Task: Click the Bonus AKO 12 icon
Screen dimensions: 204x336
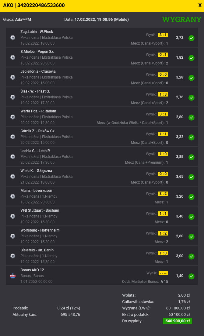Action: pos(13,276)
